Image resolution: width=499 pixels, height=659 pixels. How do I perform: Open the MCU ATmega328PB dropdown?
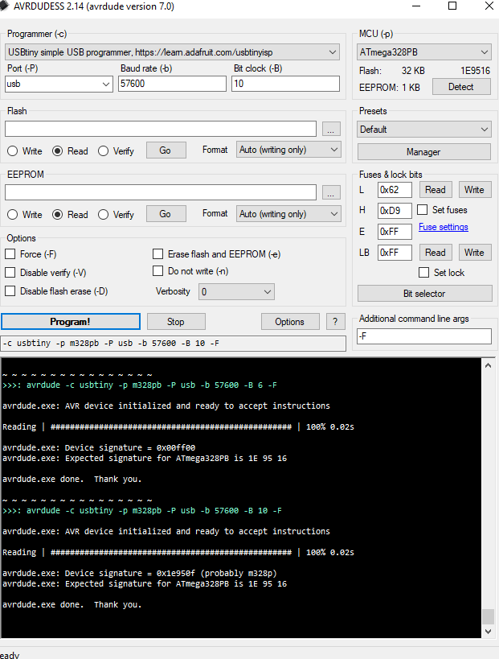pyautogui.click(x=424, y=52)
